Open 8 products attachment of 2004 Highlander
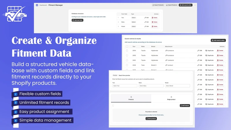231x130 pixels. tap(169, 51)
